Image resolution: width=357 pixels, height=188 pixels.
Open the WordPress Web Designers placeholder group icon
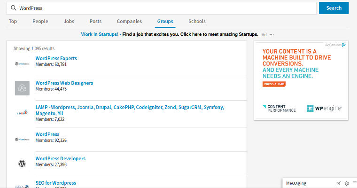(x=22, y=88)
